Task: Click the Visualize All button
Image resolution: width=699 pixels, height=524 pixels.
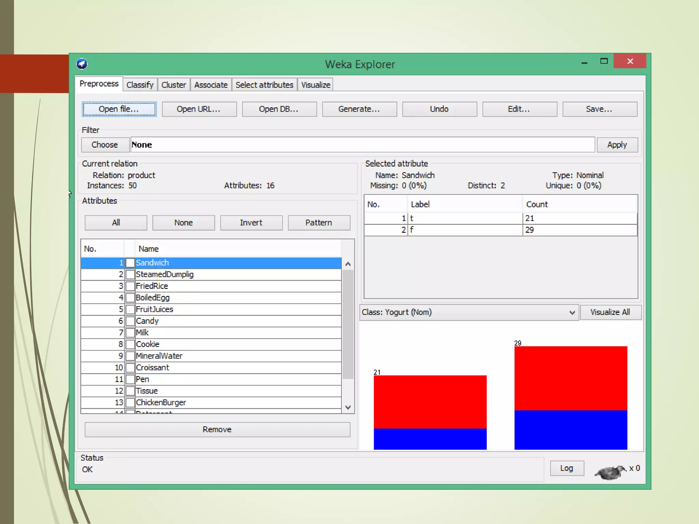Action: (x=610, y=312)
